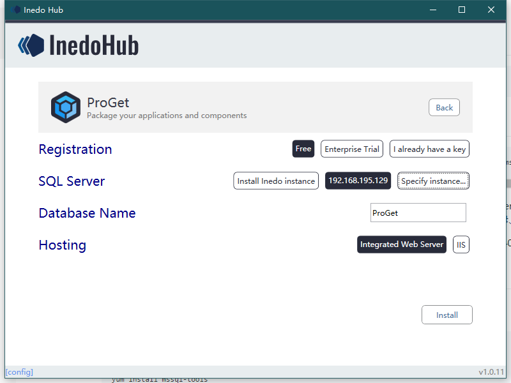Screen dimensions: 511x383
Task: Click the InedoHub header wordmark text
Action: pos(94,45)
